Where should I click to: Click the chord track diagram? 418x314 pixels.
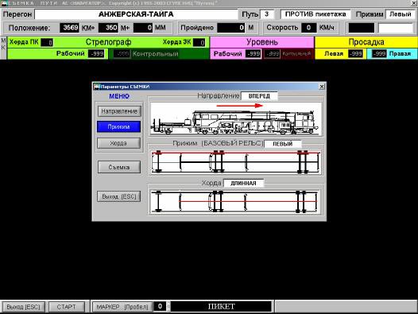coord(234,202)
